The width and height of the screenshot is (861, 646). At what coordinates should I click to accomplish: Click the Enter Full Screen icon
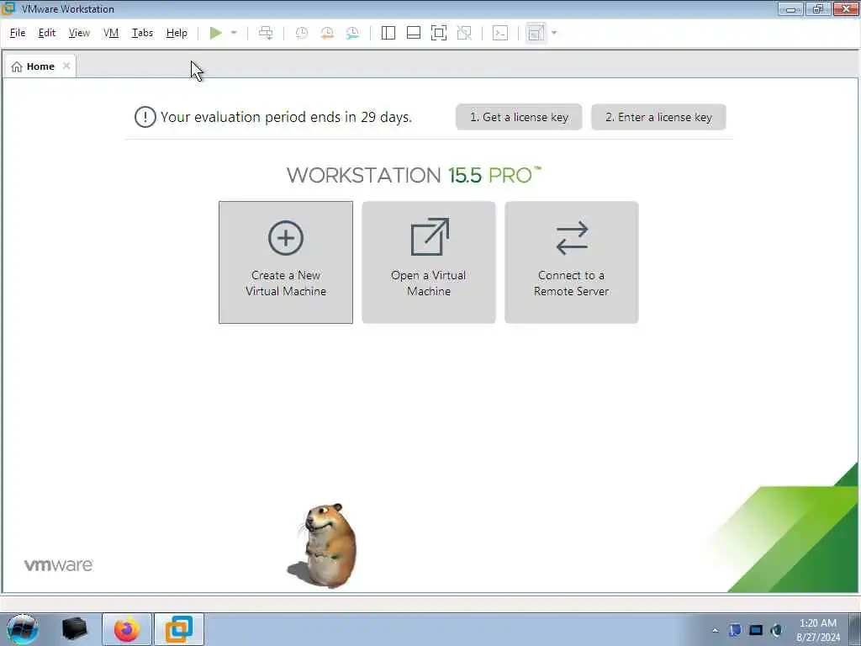click(439, 33)
